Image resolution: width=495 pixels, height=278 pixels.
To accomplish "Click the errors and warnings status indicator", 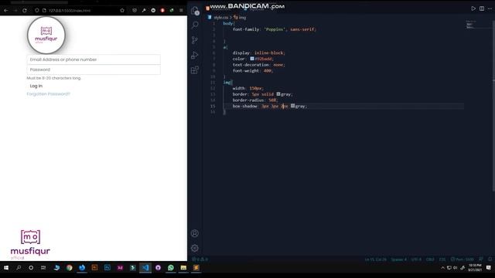I will 200,259.
